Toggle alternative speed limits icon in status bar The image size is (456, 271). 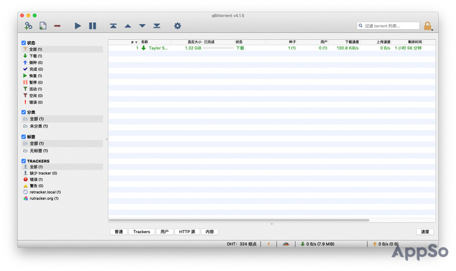(x=286, y=244)
